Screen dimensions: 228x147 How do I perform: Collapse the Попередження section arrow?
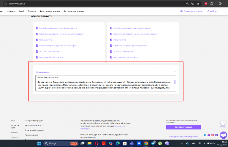click(175, 72)
